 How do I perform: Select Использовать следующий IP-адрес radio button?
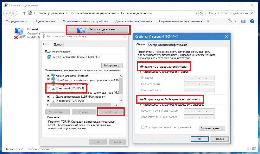[142, 72]
